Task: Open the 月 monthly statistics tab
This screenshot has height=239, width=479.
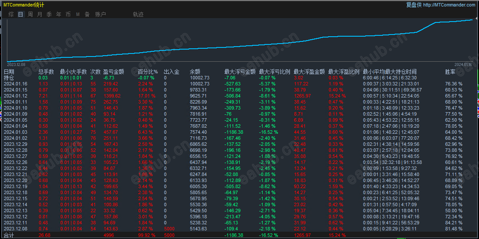Action: [x=40, y=14]
